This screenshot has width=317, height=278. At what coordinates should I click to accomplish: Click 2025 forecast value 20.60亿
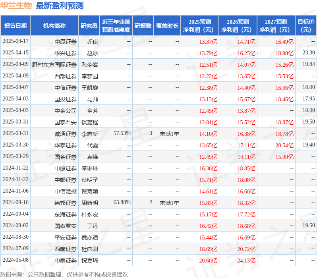point(208,261)
